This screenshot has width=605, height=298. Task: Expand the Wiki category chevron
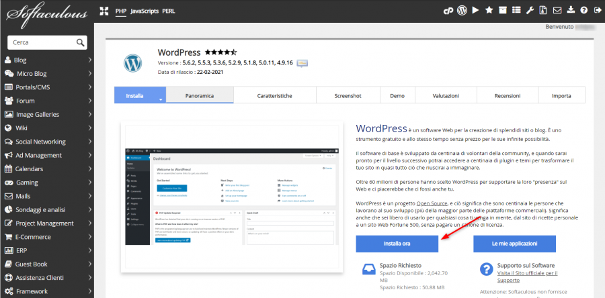(89, 128)
